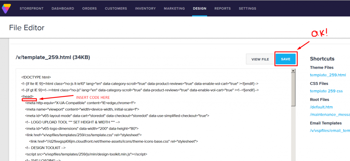
Task: Click the <head> tag line in editor
Action: click(27, 96)
